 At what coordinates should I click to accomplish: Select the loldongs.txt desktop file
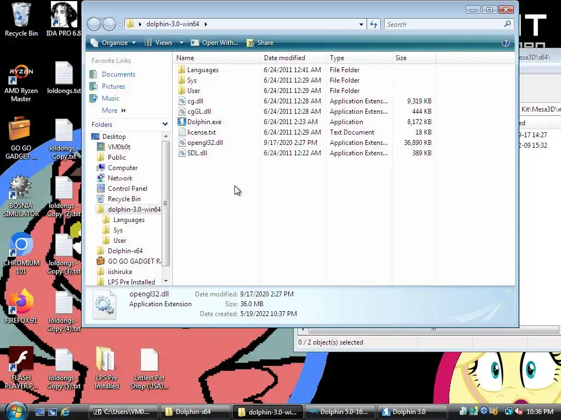64,79
